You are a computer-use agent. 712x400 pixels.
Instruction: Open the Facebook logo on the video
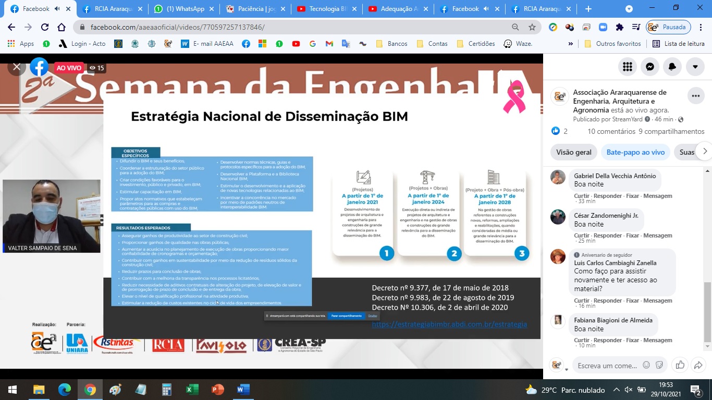click(39, 67)
